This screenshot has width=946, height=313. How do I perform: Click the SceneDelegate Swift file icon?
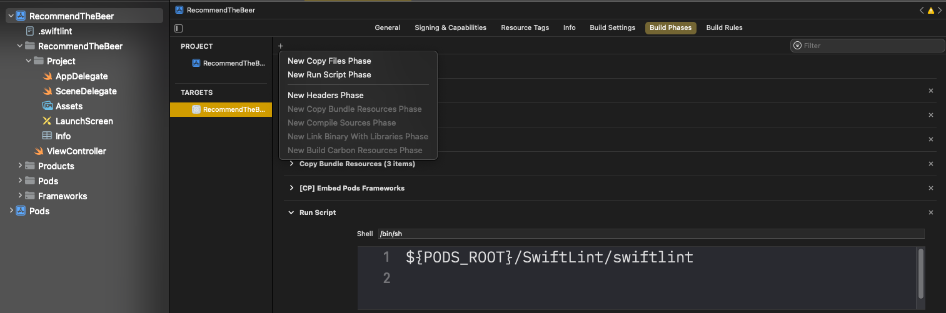tap(47, 91)
